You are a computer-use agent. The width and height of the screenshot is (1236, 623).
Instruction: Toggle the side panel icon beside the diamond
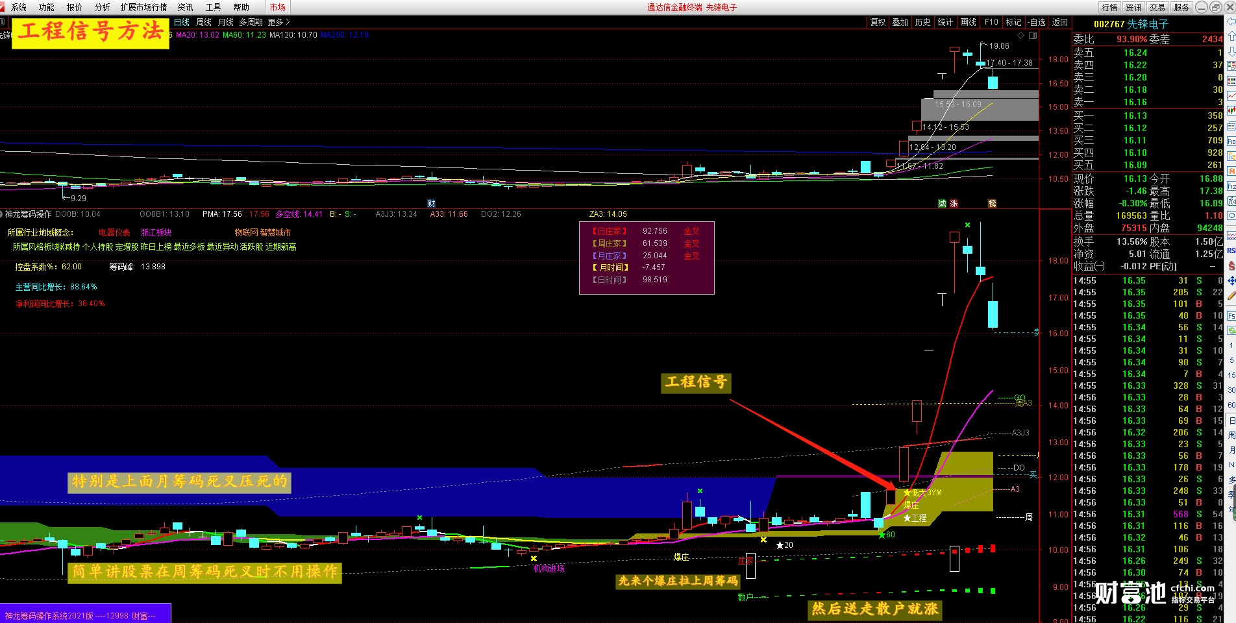click(1033, 36)
